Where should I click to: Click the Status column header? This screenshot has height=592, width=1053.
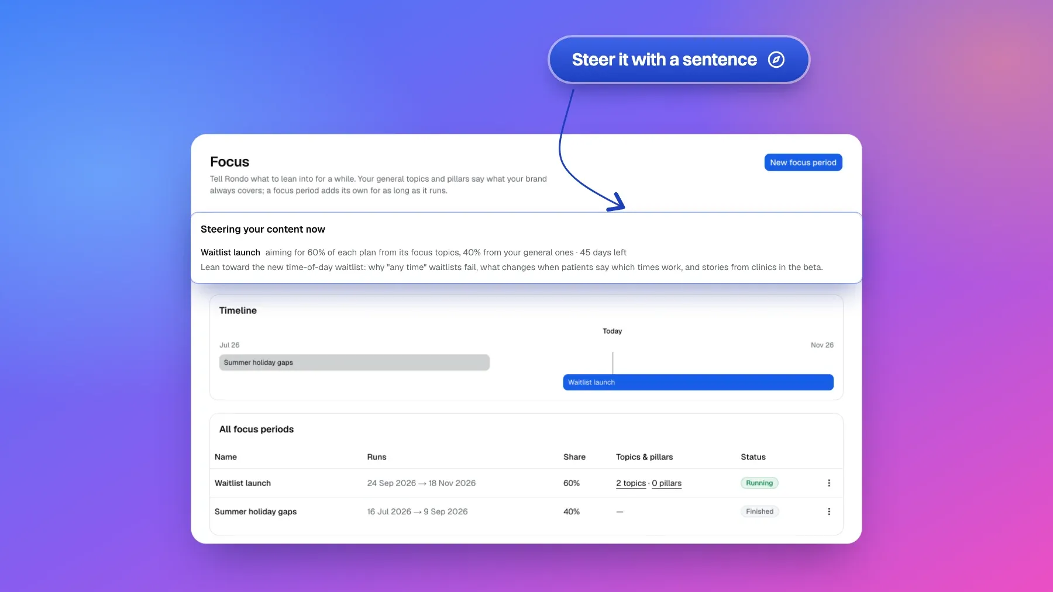point(753,457)
